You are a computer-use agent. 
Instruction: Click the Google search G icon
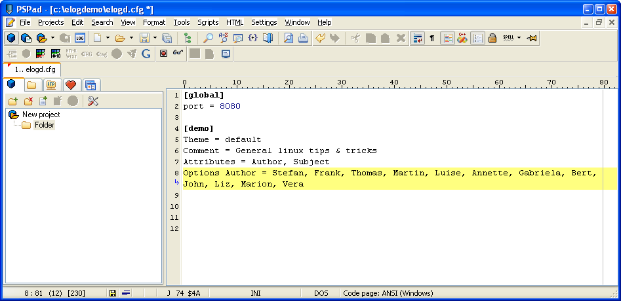point(146,53)
